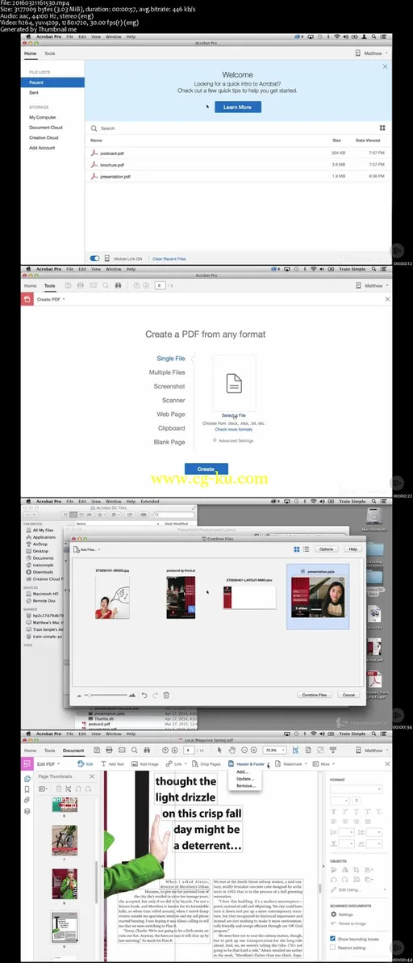Click the undo arrow in Combine Files dialog
The image size is (413, 963).
pos(144,695)
